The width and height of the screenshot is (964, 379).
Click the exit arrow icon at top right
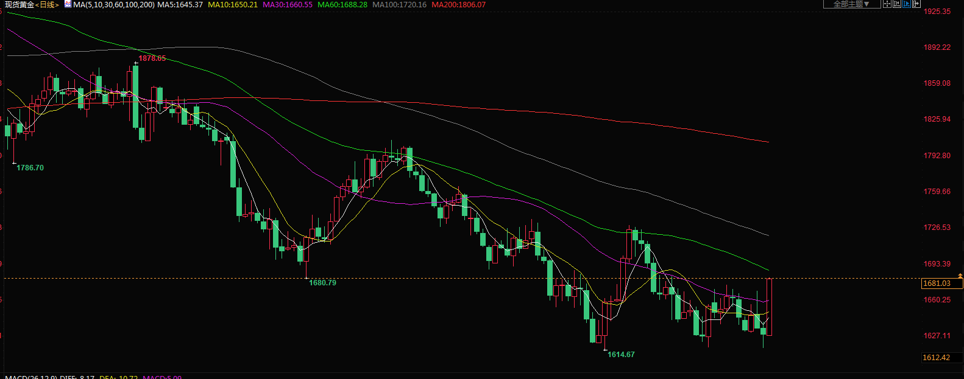click(x=916, y=4)
